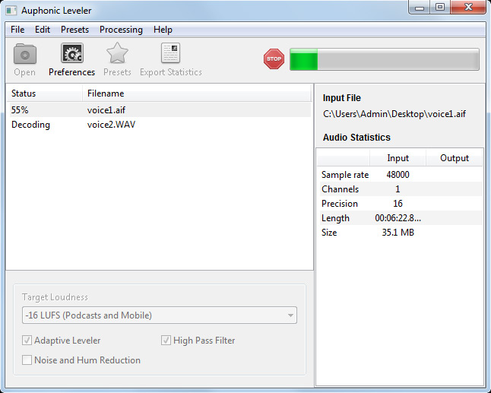Click the Open folder icon
The image size is (491, 393).
click(24, 55)
